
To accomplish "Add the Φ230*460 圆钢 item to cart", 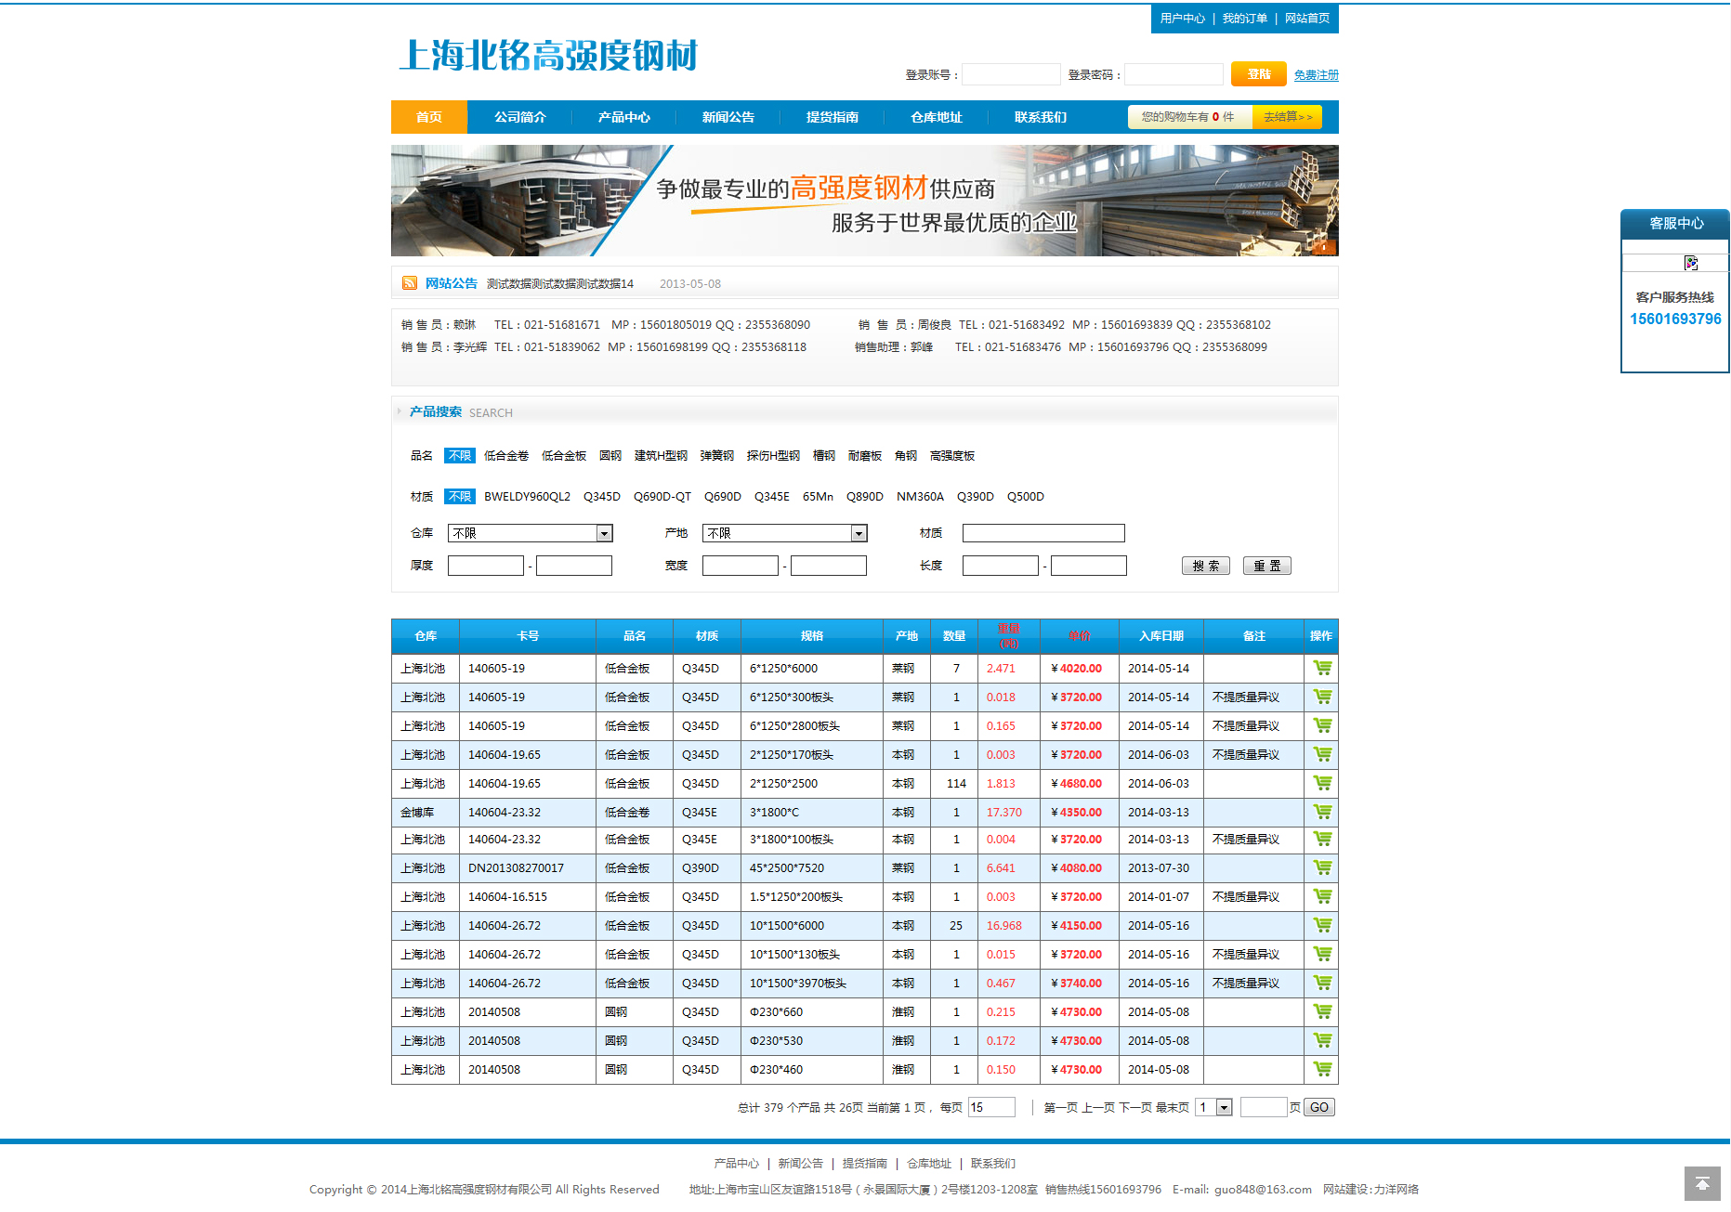I will (x=1321, y=1069).
